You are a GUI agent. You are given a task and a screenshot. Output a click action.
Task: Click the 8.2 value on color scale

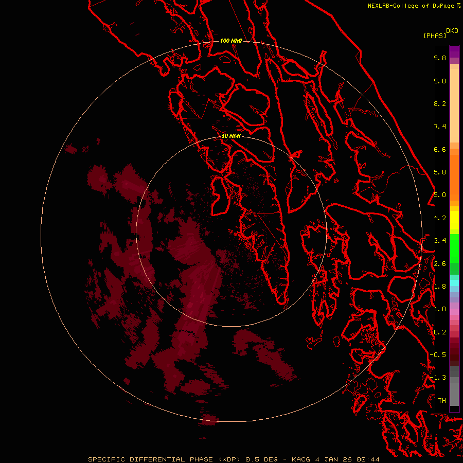pyautogui.click(x=440, y=103)
